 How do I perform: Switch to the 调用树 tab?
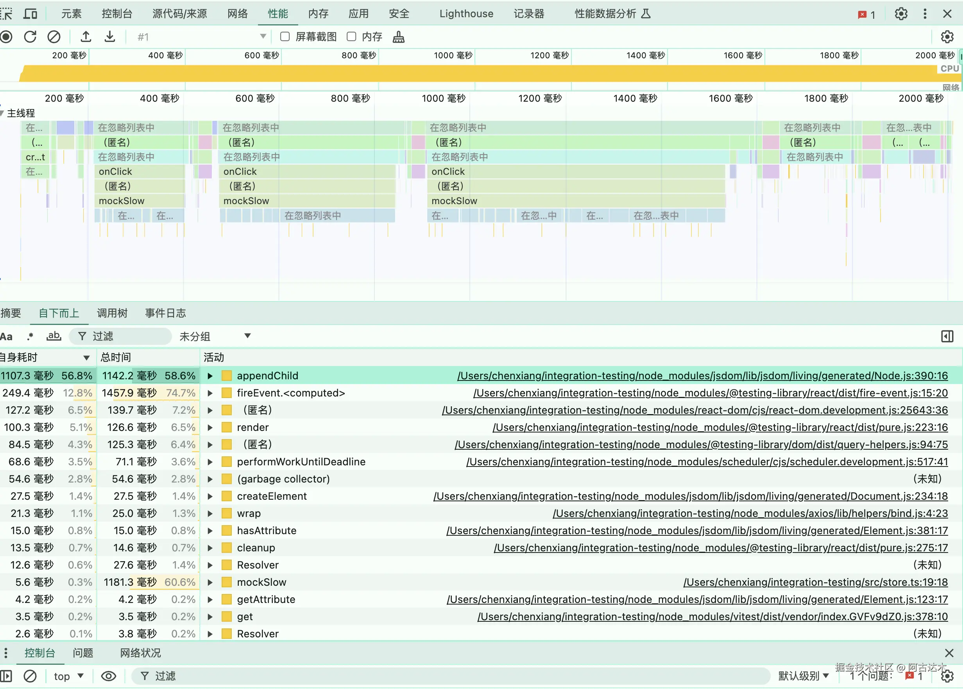(112, 313)
